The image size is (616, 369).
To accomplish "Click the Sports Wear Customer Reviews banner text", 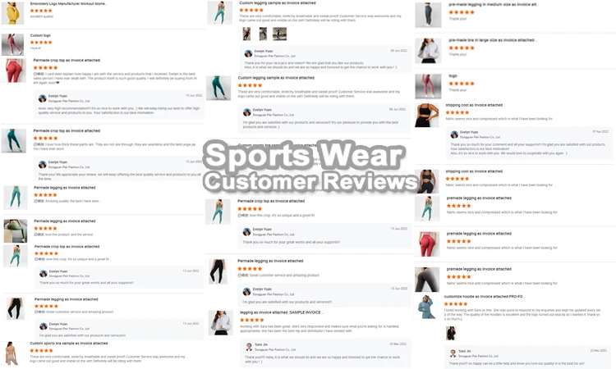I will [x=310, y=166].
